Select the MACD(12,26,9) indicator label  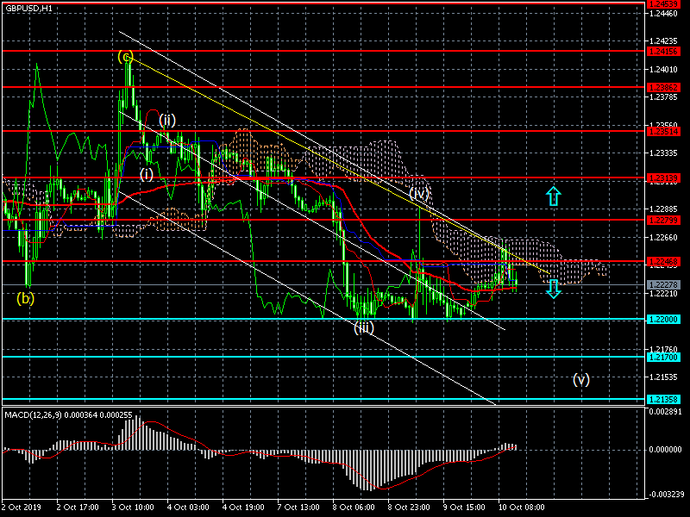pos(33,415)
